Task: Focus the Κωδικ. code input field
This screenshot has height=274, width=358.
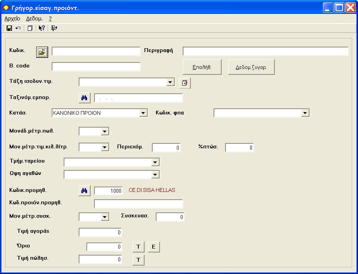Action: pos(96,51)
